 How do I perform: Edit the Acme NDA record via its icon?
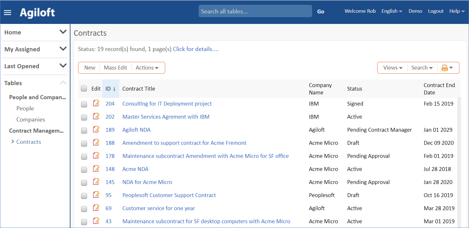tap(96, 169)
